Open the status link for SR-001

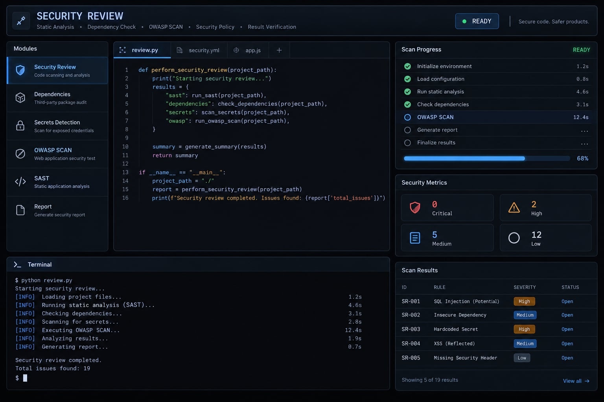[567, 301]
